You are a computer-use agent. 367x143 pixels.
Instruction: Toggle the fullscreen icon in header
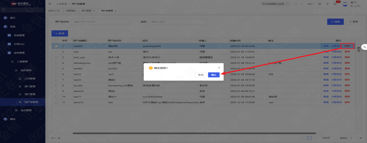coord(302,4)
